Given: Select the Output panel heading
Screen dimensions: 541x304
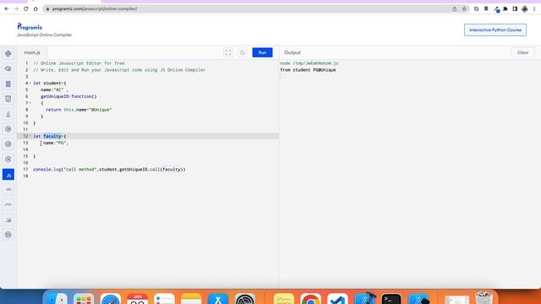Looking at the screenshot, I should tap(292, 52).
